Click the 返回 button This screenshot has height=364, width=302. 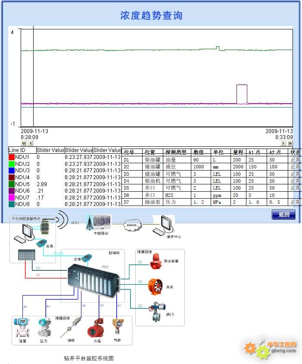(283, 215)
